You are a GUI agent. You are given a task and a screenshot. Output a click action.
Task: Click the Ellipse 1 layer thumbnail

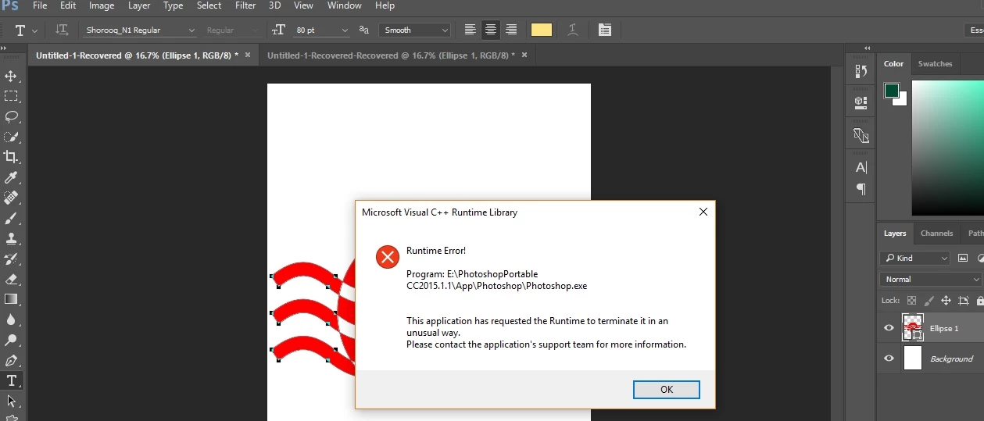click(x=913, y=327)
